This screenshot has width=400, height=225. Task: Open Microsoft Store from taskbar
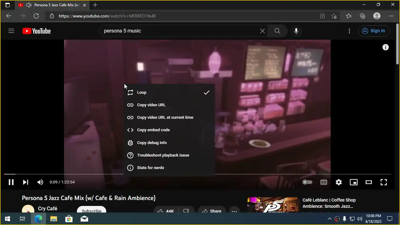click(69, 219)
